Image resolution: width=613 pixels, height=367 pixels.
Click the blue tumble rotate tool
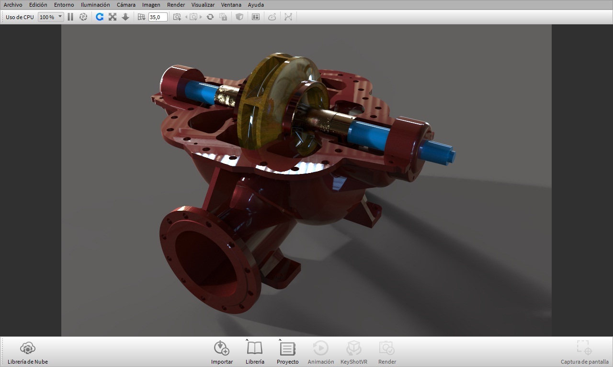[x=100, y=17]
